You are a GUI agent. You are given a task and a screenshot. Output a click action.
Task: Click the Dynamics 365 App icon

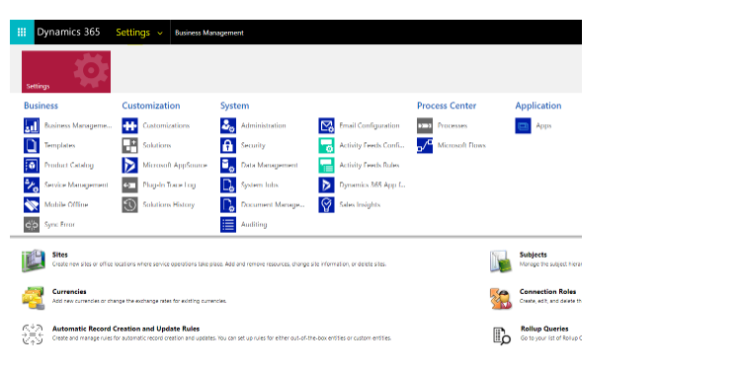click(x=327, y=185)
